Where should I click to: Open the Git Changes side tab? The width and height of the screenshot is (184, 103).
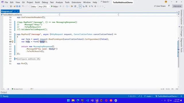[181, 31]
